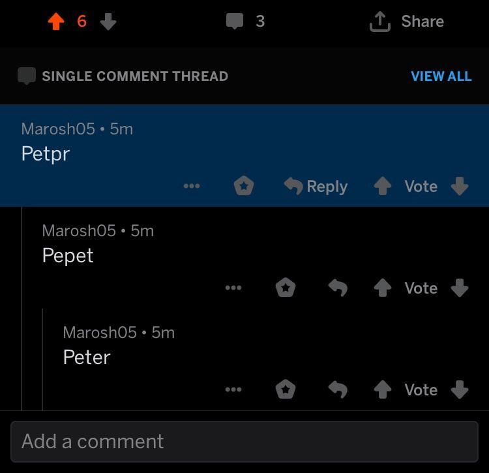
Task: Downvote the post
Action: (108, 22)
